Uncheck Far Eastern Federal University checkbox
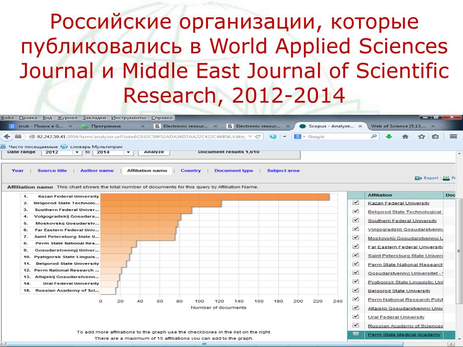Screen dimensions: 463x347 tap(356, 246)
